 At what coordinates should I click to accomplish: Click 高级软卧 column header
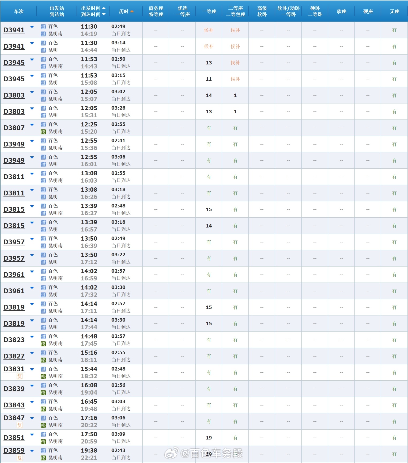coord(262,11)
